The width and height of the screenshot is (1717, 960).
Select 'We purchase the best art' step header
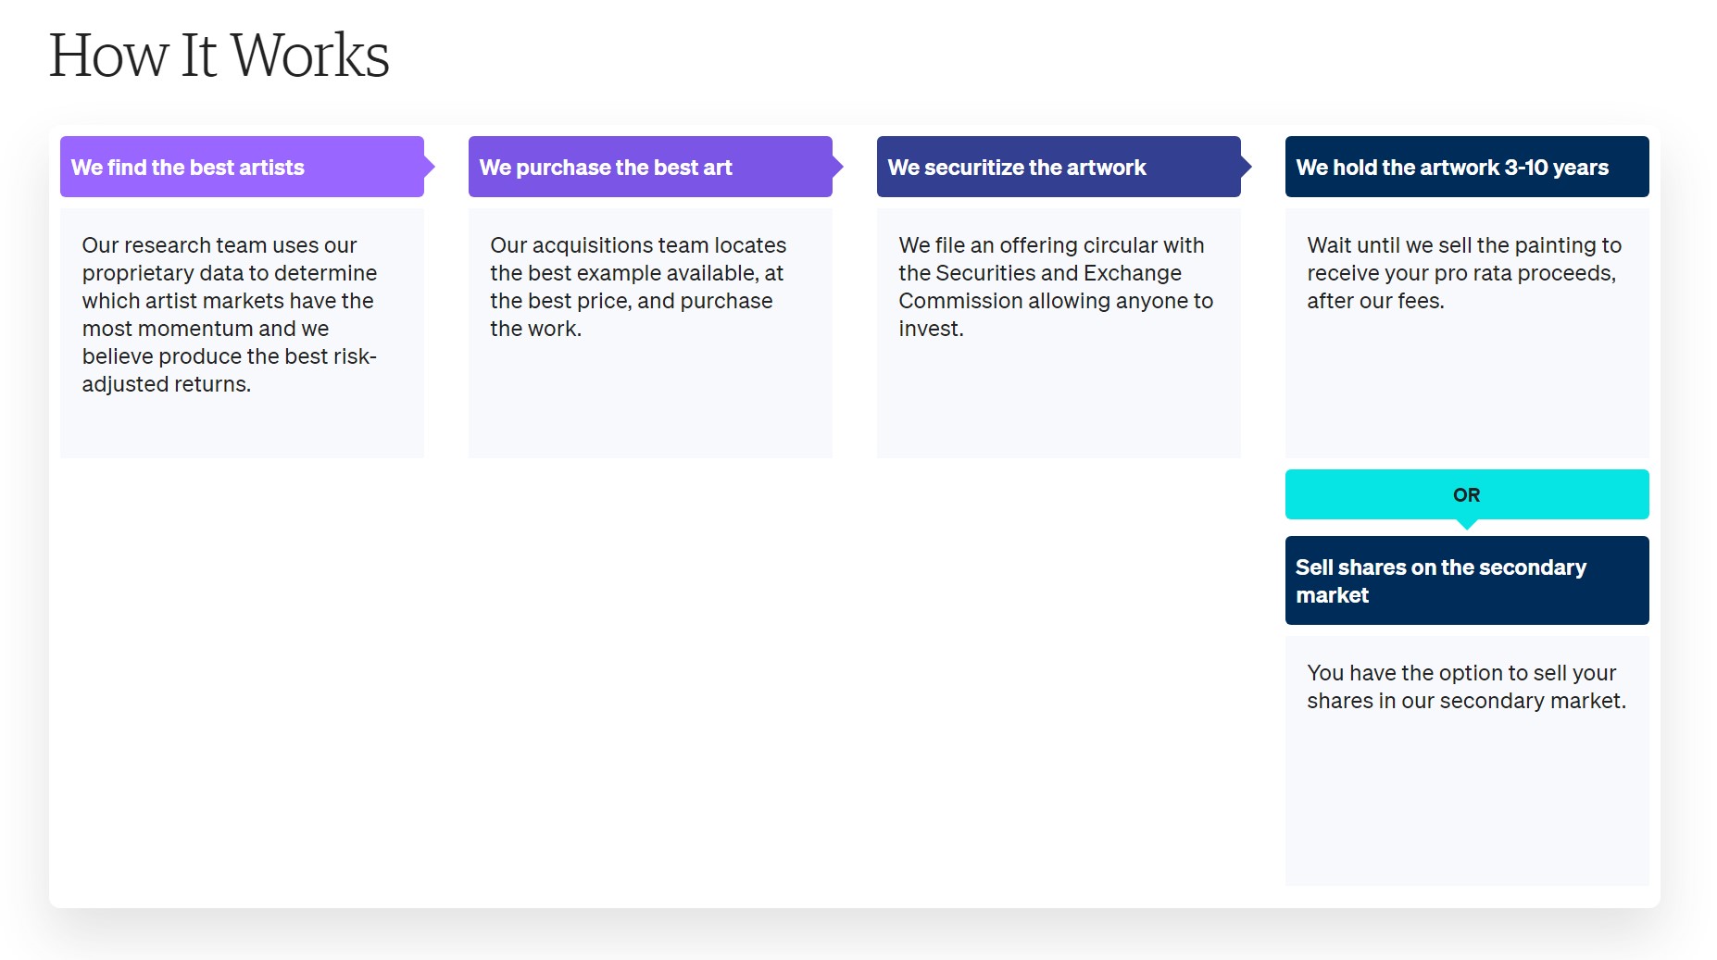[x=650, y=167]
